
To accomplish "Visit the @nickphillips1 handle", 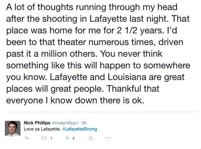I will click(x=65, y=123).
